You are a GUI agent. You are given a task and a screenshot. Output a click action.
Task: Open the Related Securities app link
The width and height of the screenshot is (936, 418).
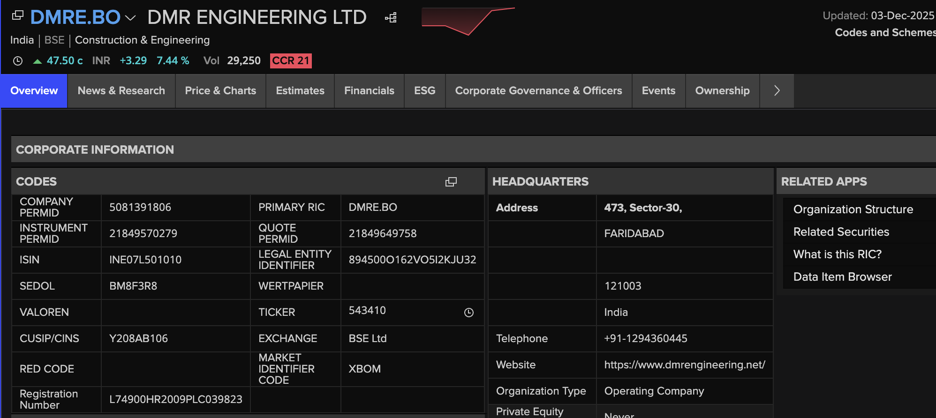tap(841, 232)
